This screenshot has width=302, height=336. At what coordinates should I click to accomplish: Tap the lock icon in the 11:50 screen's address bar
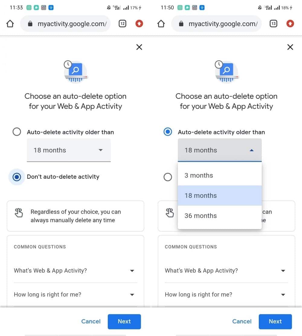click(x=181, y=24)
